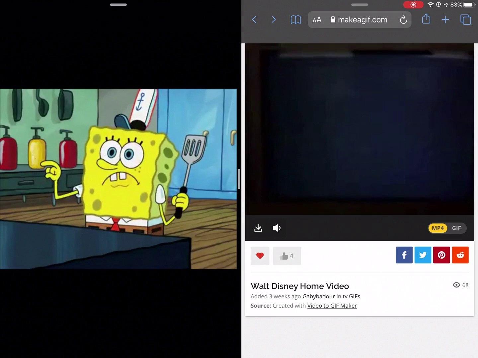This screenshot has width=478, height=358.
Task: Pin the clip on Pinterest
Action: point(441,255)
